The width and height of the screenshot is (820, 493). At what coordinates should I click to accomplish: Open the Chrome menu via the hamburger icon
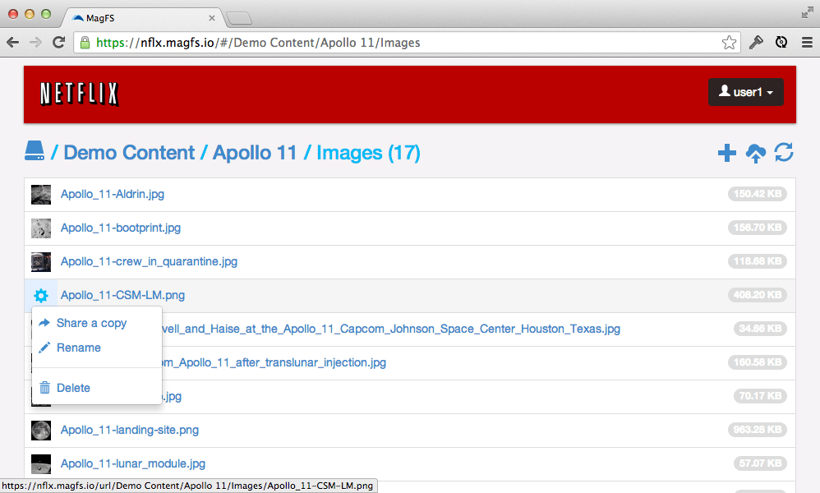[x=807, y=42]
